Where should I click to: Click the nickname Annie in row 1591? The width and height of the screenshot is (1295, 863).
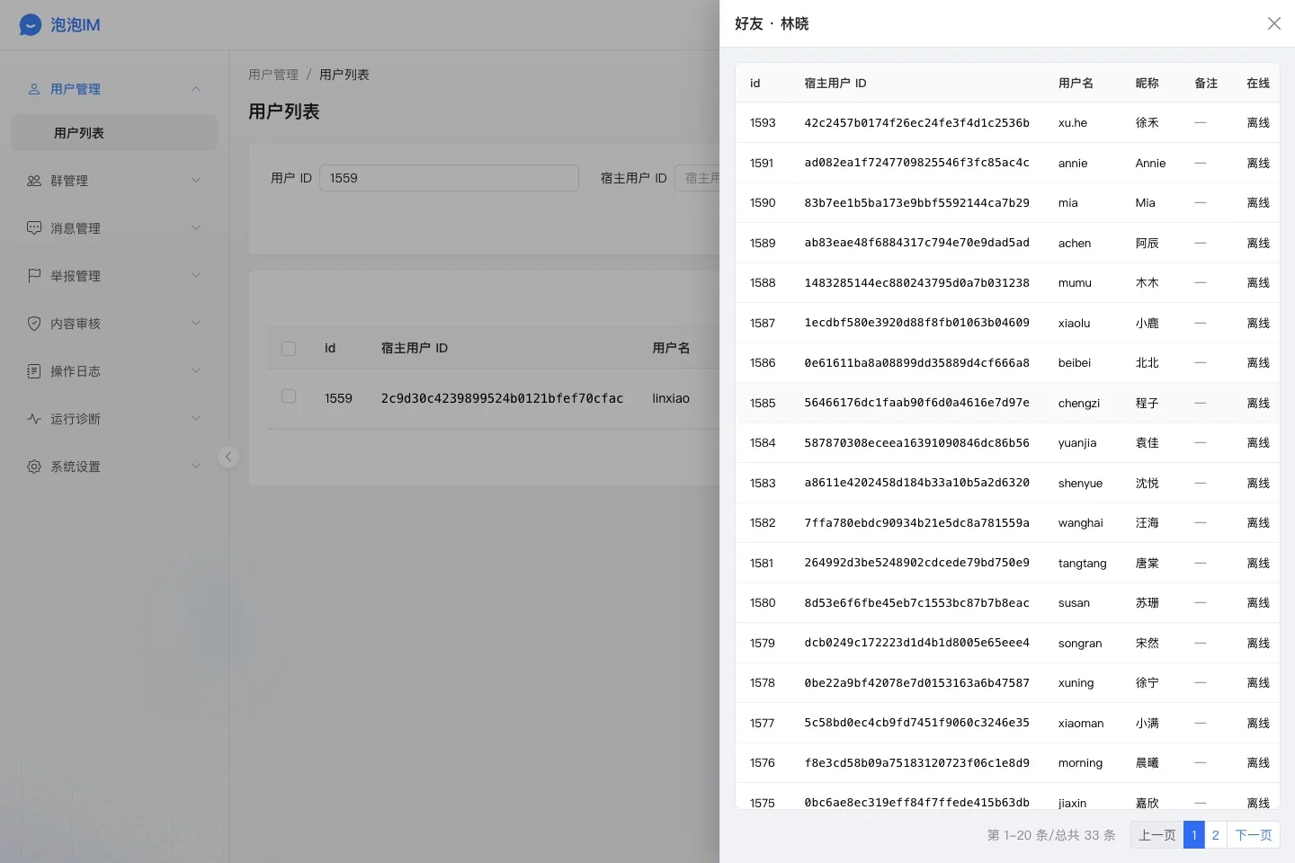pos(1150,164)
